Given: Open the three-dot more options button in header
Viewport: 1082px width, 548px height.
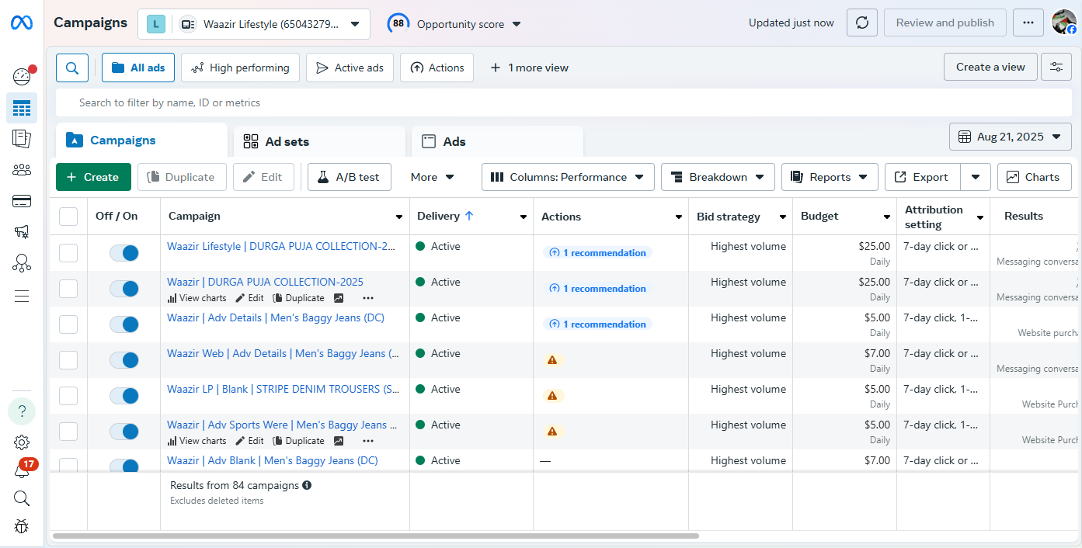Looking at the screenshot, I should pyautogui.click(x=1028, y=23).
